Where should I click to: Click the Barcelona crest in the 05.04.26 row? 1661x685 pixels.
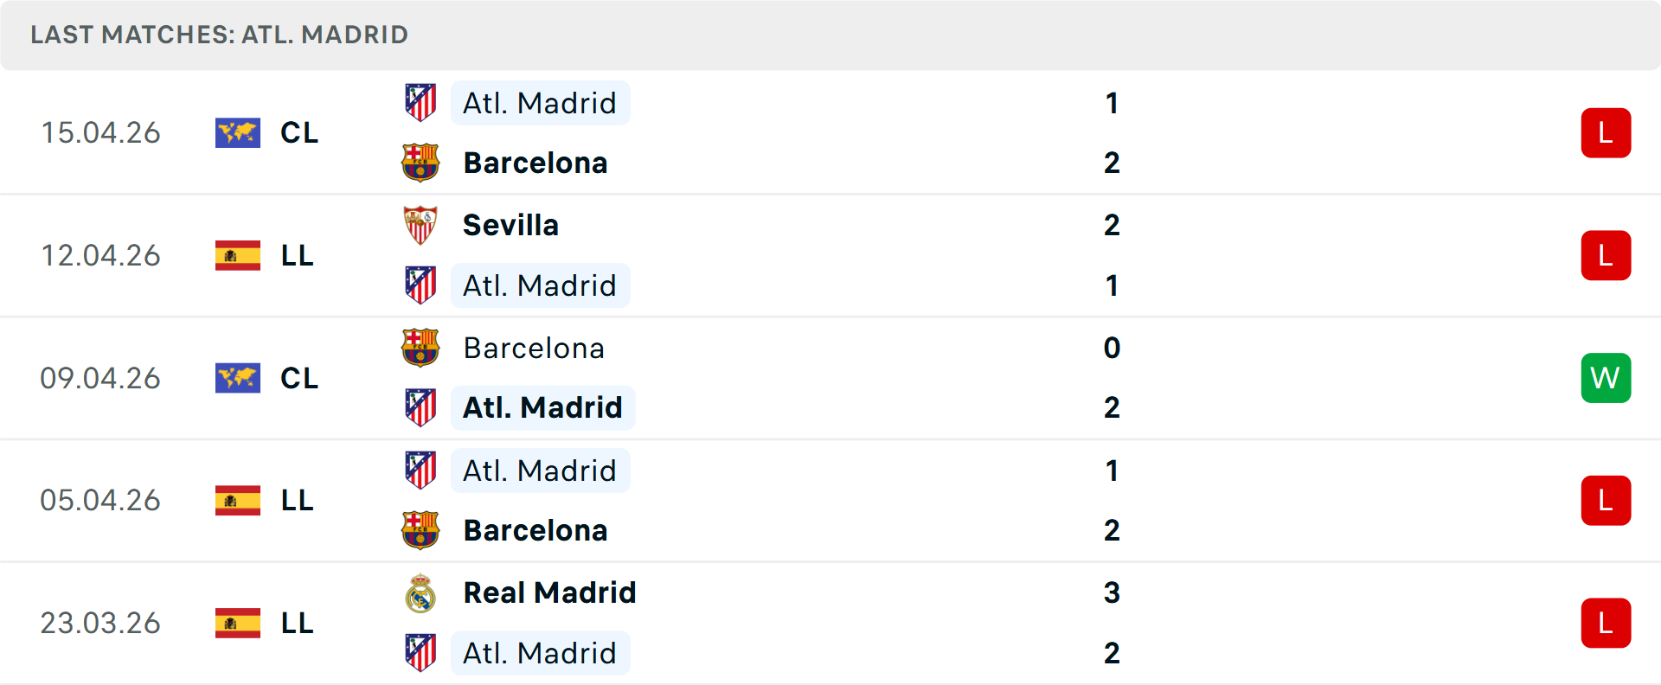click(x=420, y=530)
